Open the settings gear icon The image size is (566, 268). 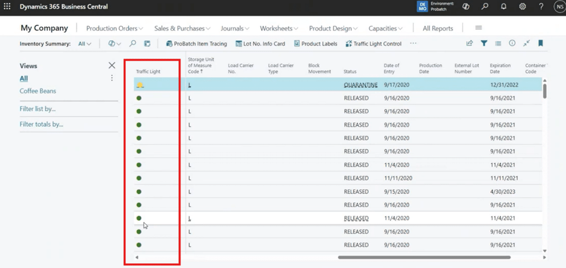tap(522, 7)
